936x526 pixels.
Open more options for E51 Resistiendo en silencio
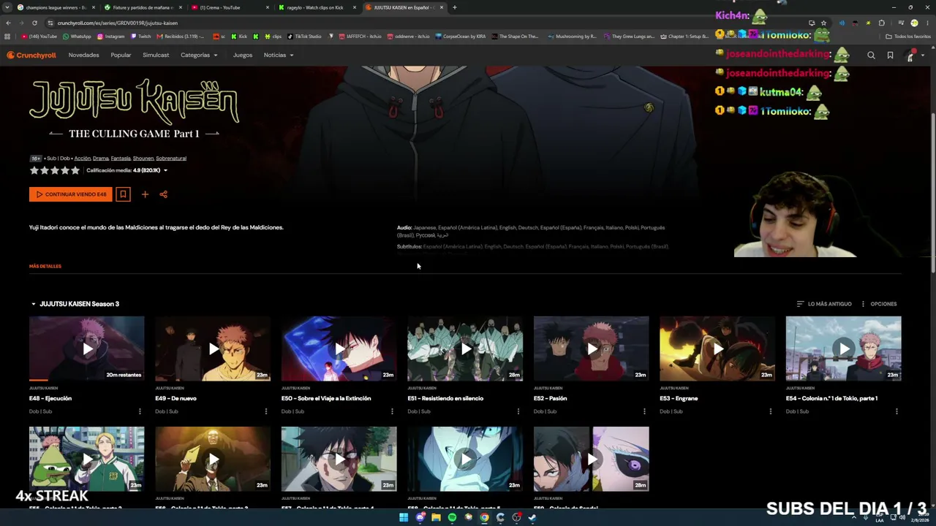(518, 411)
